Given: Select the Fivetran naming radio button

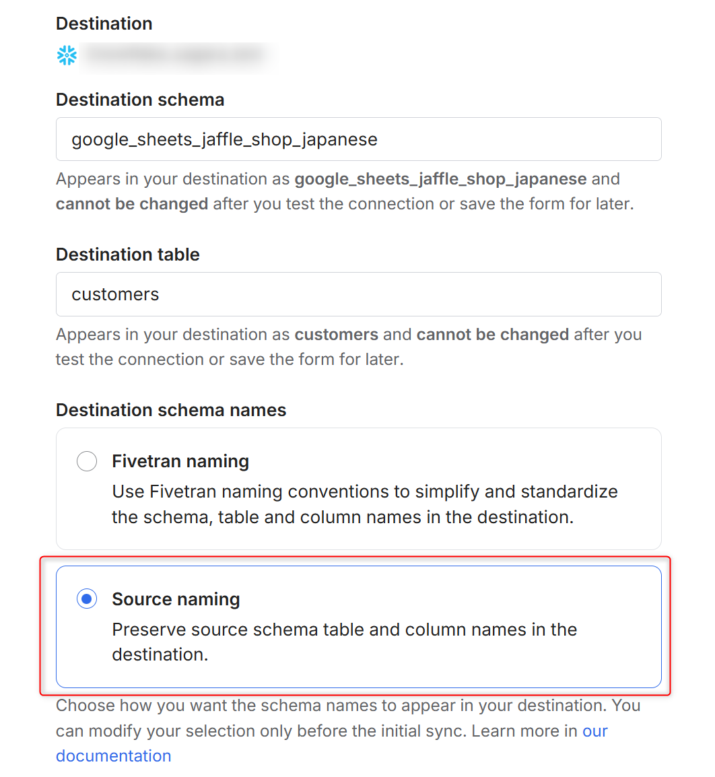Looking at the screenshot, I should (87, 461).
